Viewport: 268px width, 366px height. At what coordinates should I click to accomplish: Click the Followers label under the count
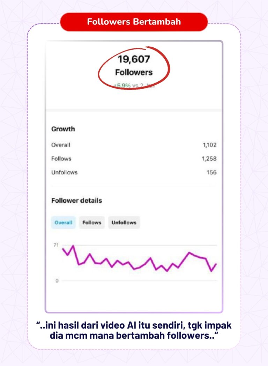tap(134, 72)
